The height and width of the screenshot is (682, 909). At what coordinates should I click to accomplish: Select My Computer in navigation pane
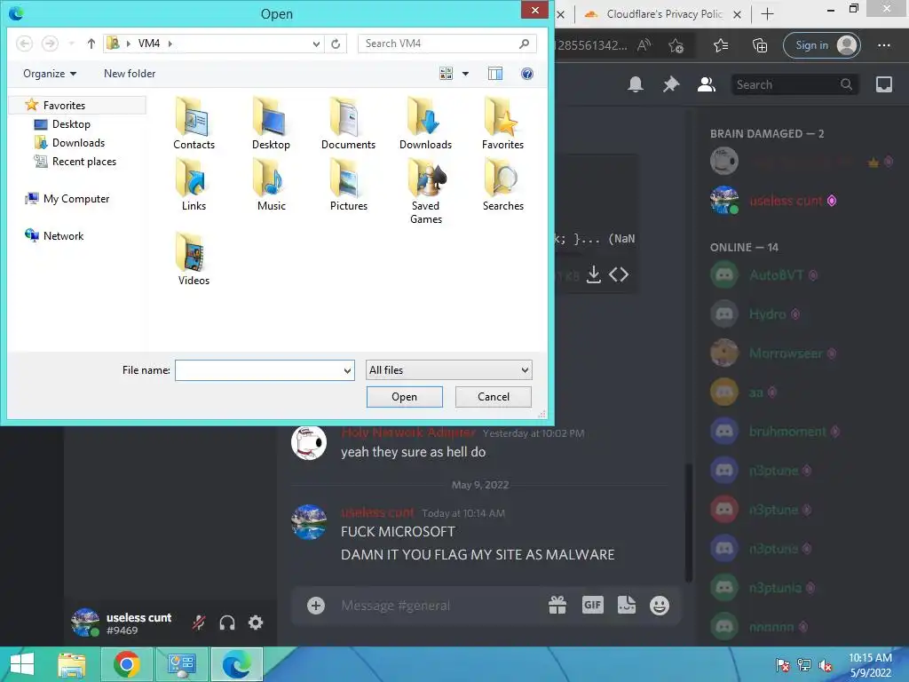[x=67, y=199]
